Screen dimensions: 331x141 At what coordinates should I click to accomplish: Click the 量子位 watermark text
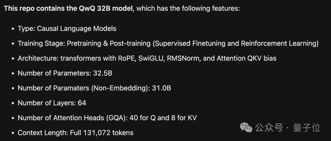coord(306,128)
